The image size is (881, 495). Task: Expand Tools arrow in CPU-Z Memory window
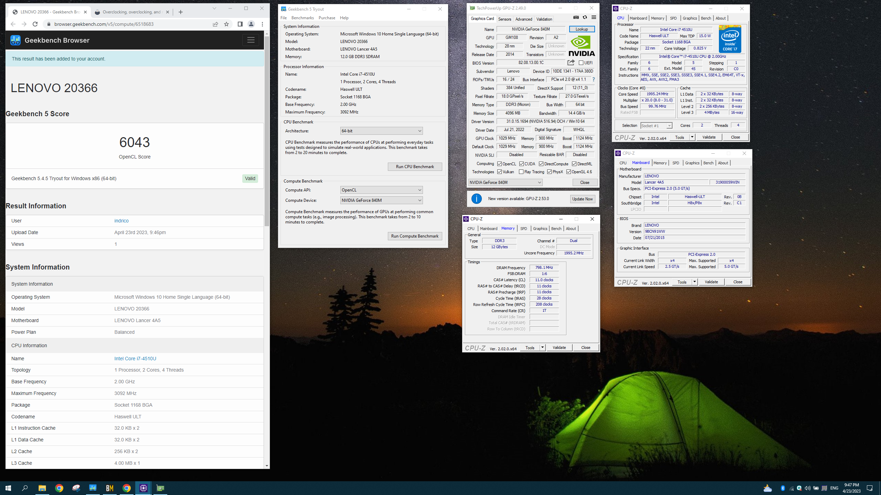[542, 348]
